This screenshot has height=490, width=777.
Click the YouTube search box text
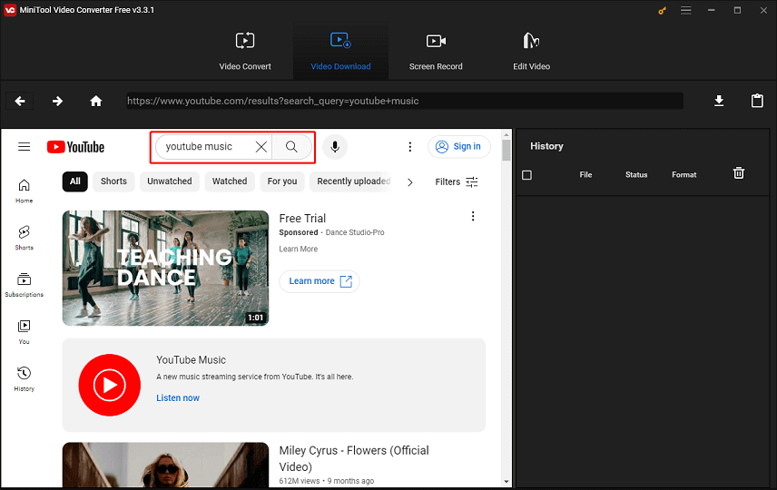[199, 147]
